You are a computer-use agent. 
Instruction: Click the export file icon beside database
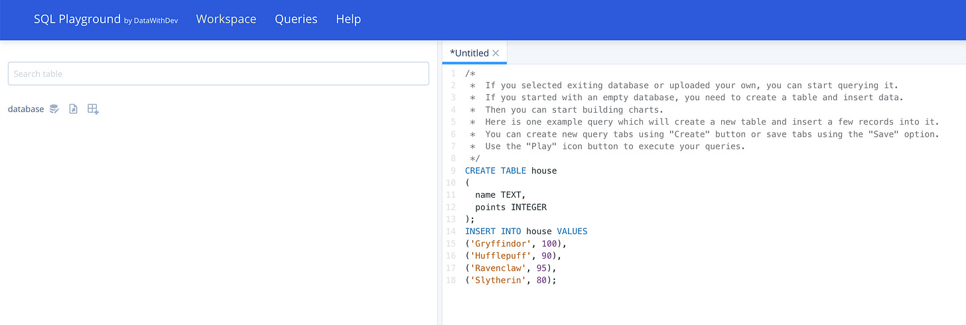[74, 109]
